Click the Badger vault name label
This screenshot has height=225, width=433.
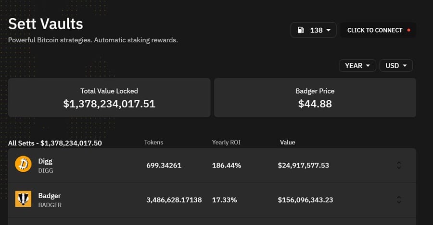50,196
